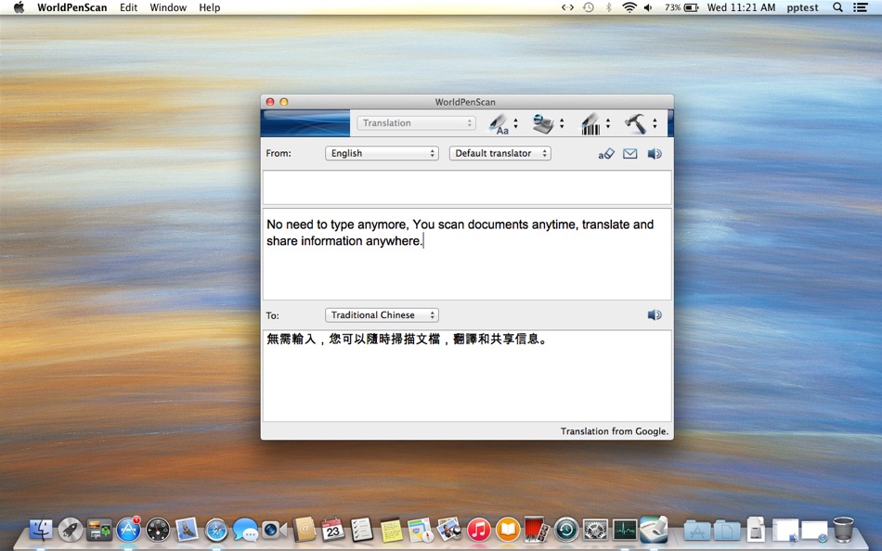The image size is (882, 551).
Task: Open Reminders from the Dock
Action: (362, 530)
